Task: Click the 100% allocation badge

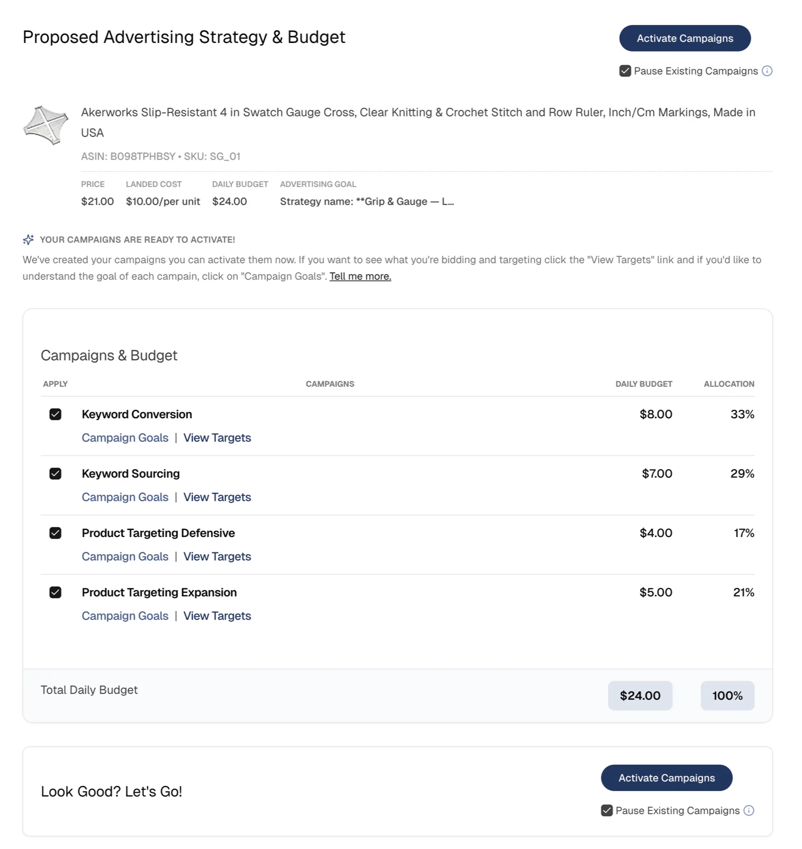Action: (727, 695)
